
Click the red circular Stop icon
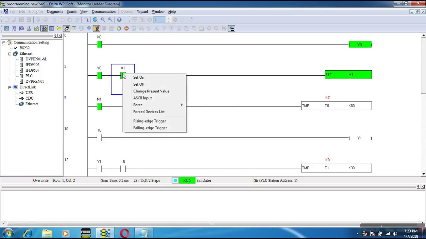coord(126,29)
